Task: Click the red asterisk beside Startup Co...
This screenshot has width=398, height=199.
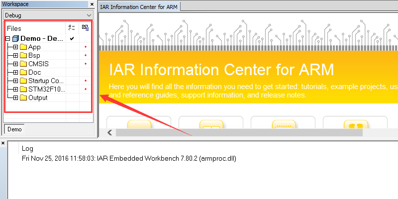Action: 86,81
